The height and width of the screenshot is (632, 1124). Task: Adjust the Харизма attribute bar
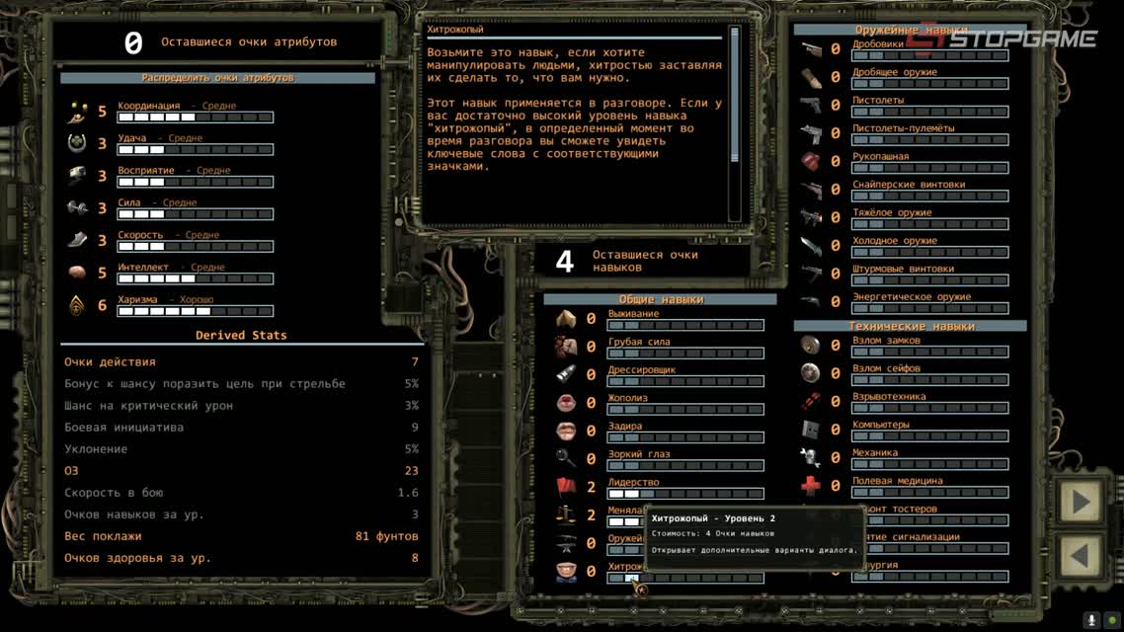[195, 311]
